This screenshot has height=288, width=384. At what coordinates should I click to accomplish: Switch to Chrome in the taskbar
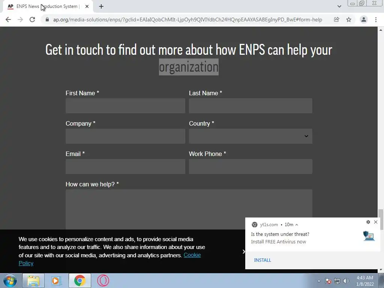point(79,280)
